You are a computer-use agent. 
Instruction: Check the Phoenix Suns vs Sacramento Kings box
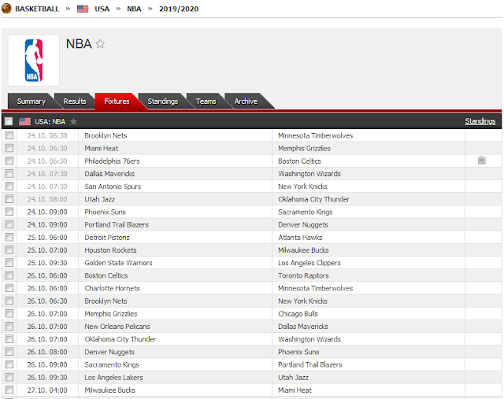(x=9, y=212)
